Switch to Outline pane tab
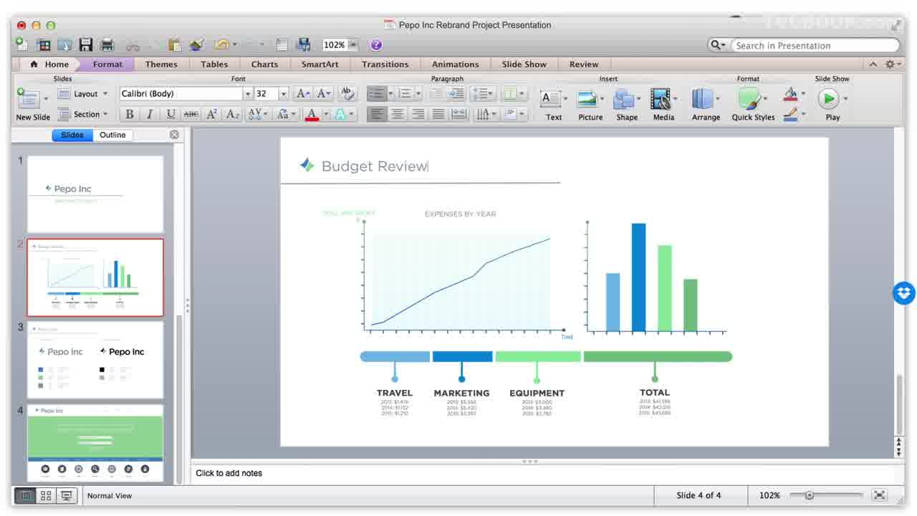 [112, 135]
